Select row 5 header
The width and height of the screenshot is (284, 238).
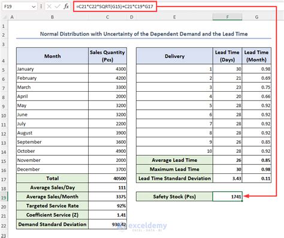pyautogui.click(x=4, y=70)
